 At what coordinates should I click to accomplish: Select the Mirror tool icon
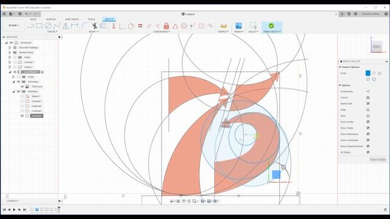[66, 26]
